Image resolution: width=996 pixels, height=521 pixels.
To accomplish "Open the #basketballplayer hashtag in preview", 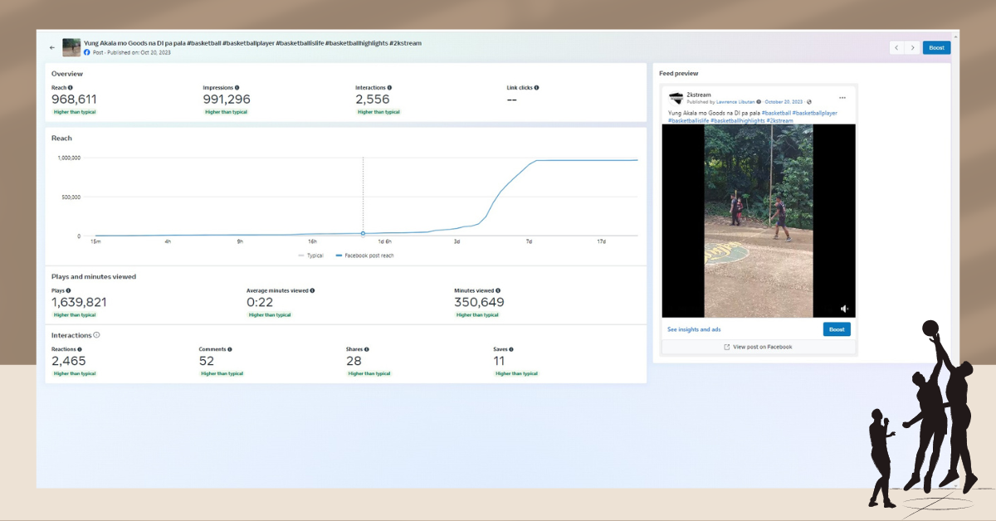I will (815, 113).
